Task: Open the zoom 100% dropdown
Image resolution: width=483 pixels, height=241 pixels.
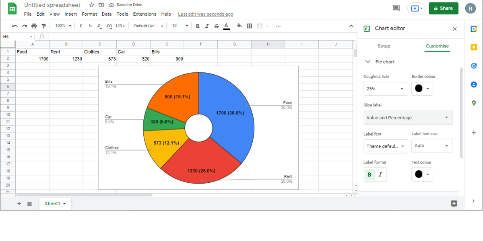Action: pyautogui.click(x=63, y=26)
